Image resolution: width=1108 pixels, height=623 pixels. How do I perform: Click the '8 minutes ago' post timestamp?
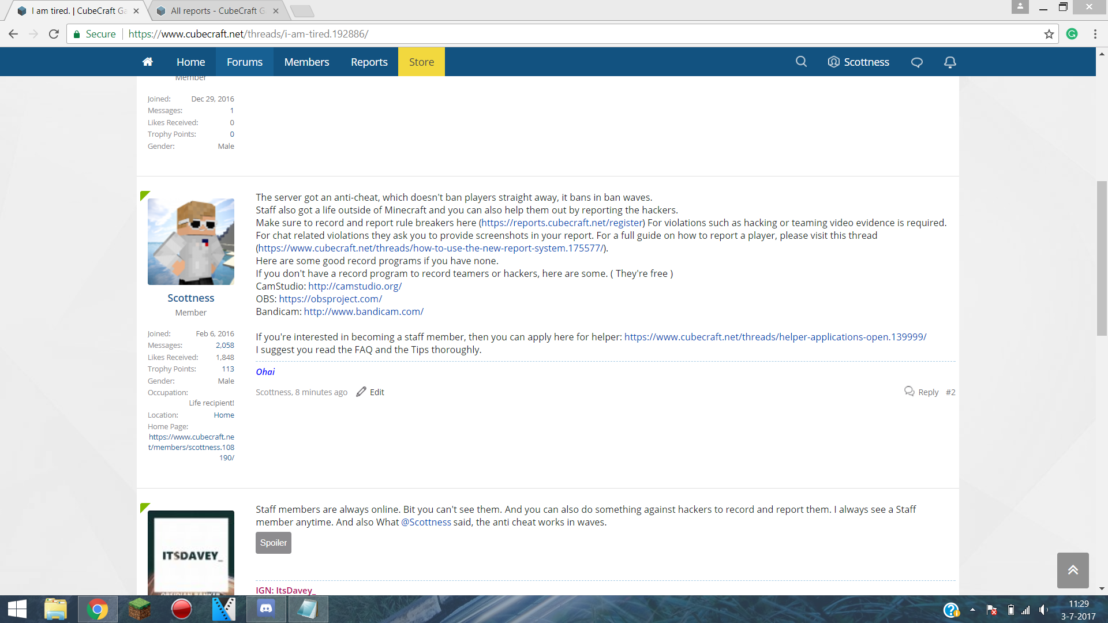click(321, 392)
